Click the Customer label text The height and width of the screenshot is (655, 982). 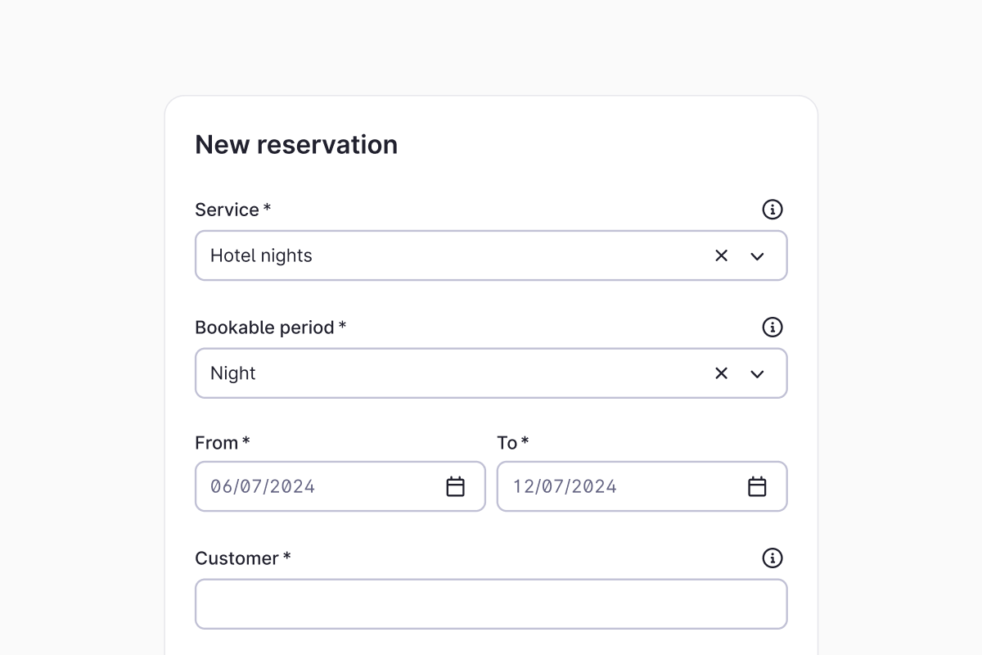pos(236,558)
